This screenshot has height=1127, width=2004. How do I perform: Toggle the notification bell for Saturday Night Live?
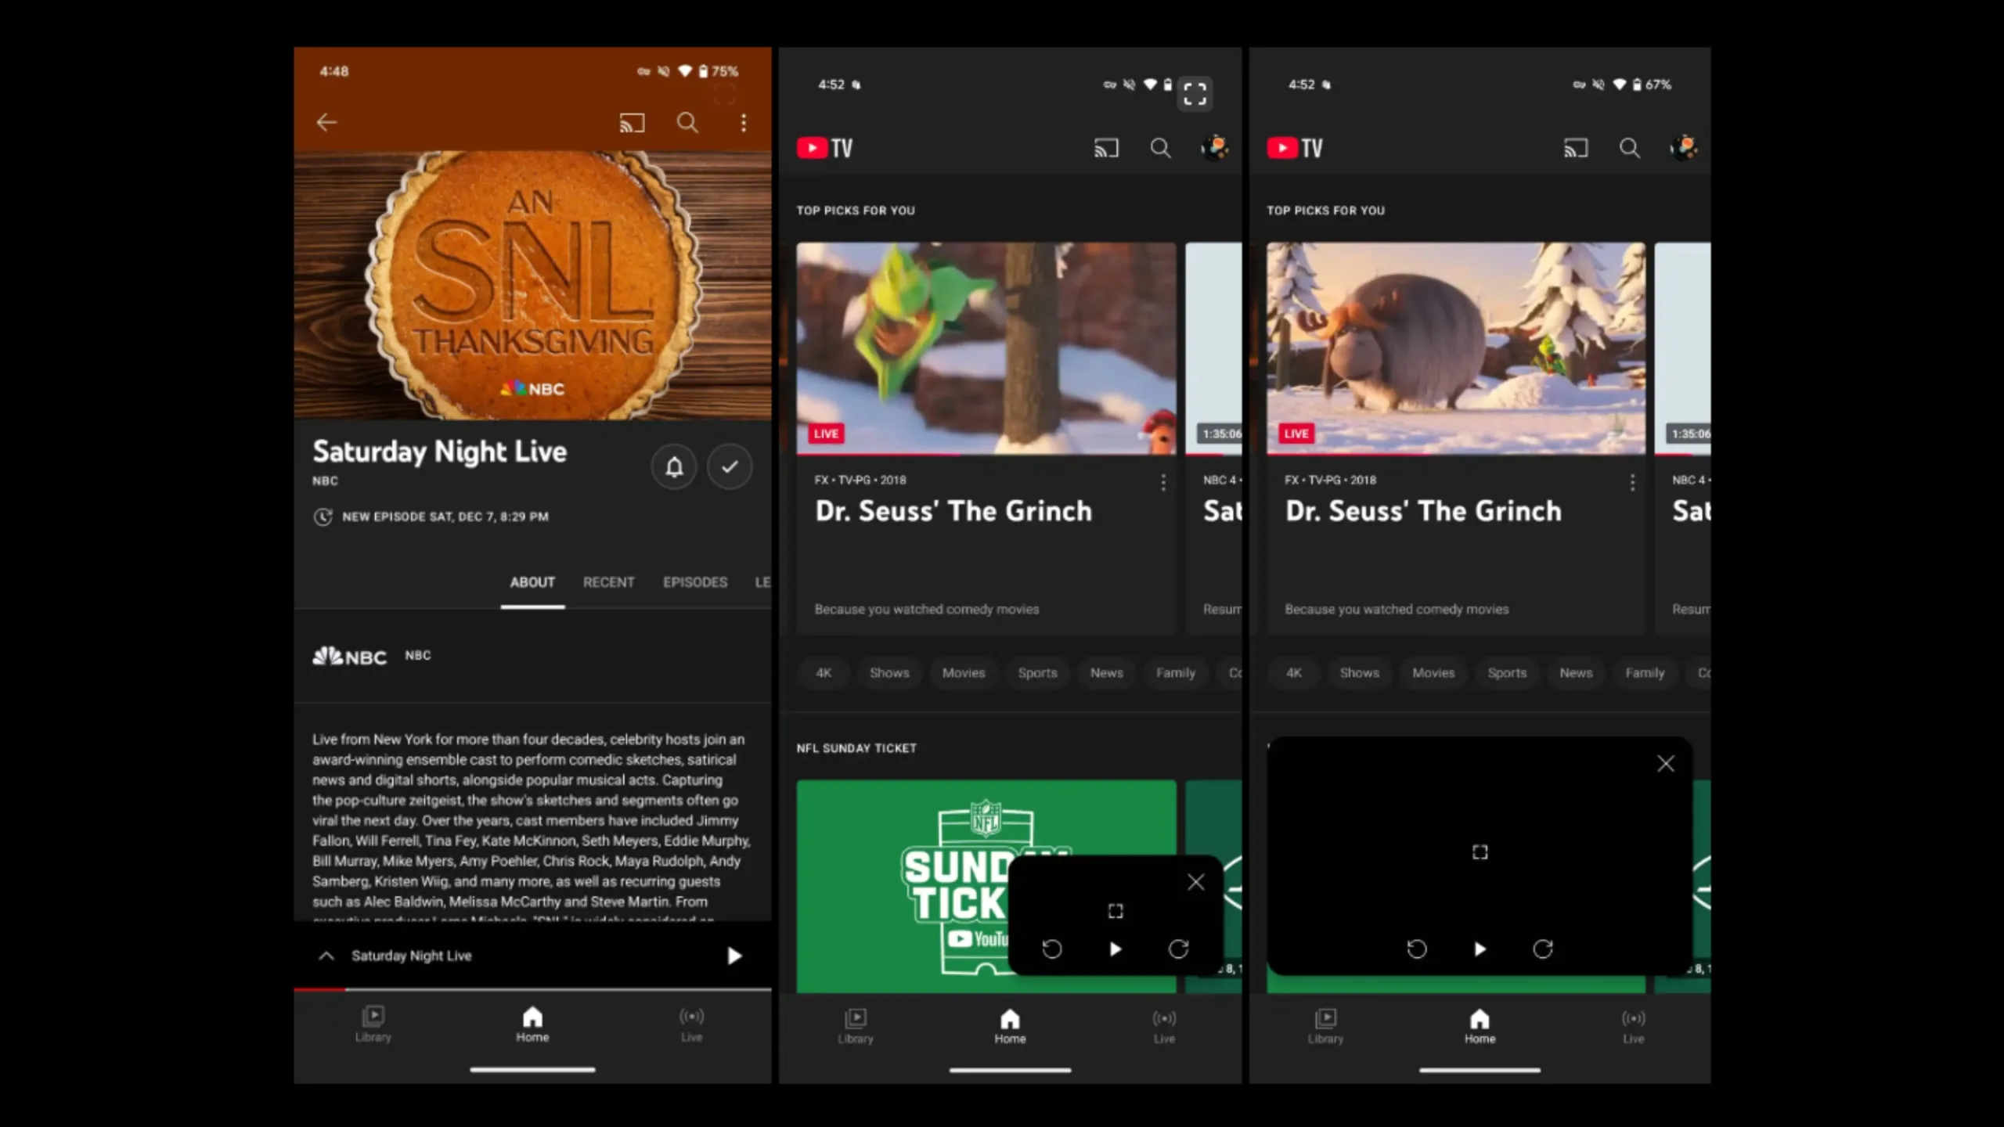674,467
